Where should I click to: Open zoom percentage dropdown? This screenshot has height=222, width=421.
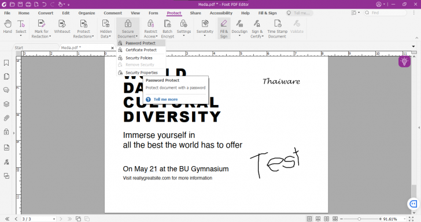pyautogui.click(x=404, y=219)
